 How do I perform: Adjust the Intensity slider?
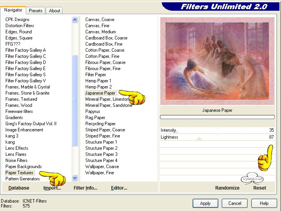pyautogui.click(x=217, y=130)
